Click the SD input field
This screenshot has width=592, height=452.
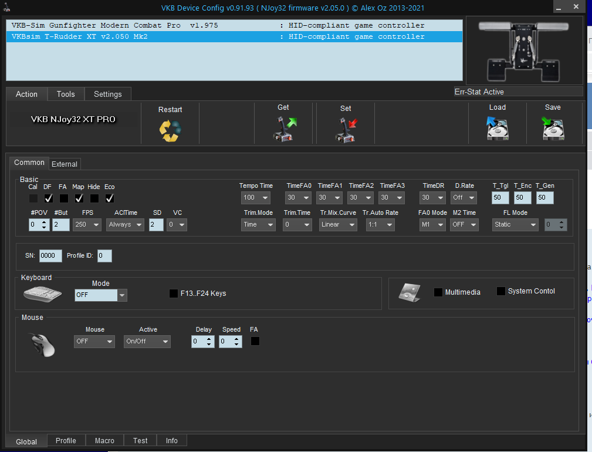[156, 225]
